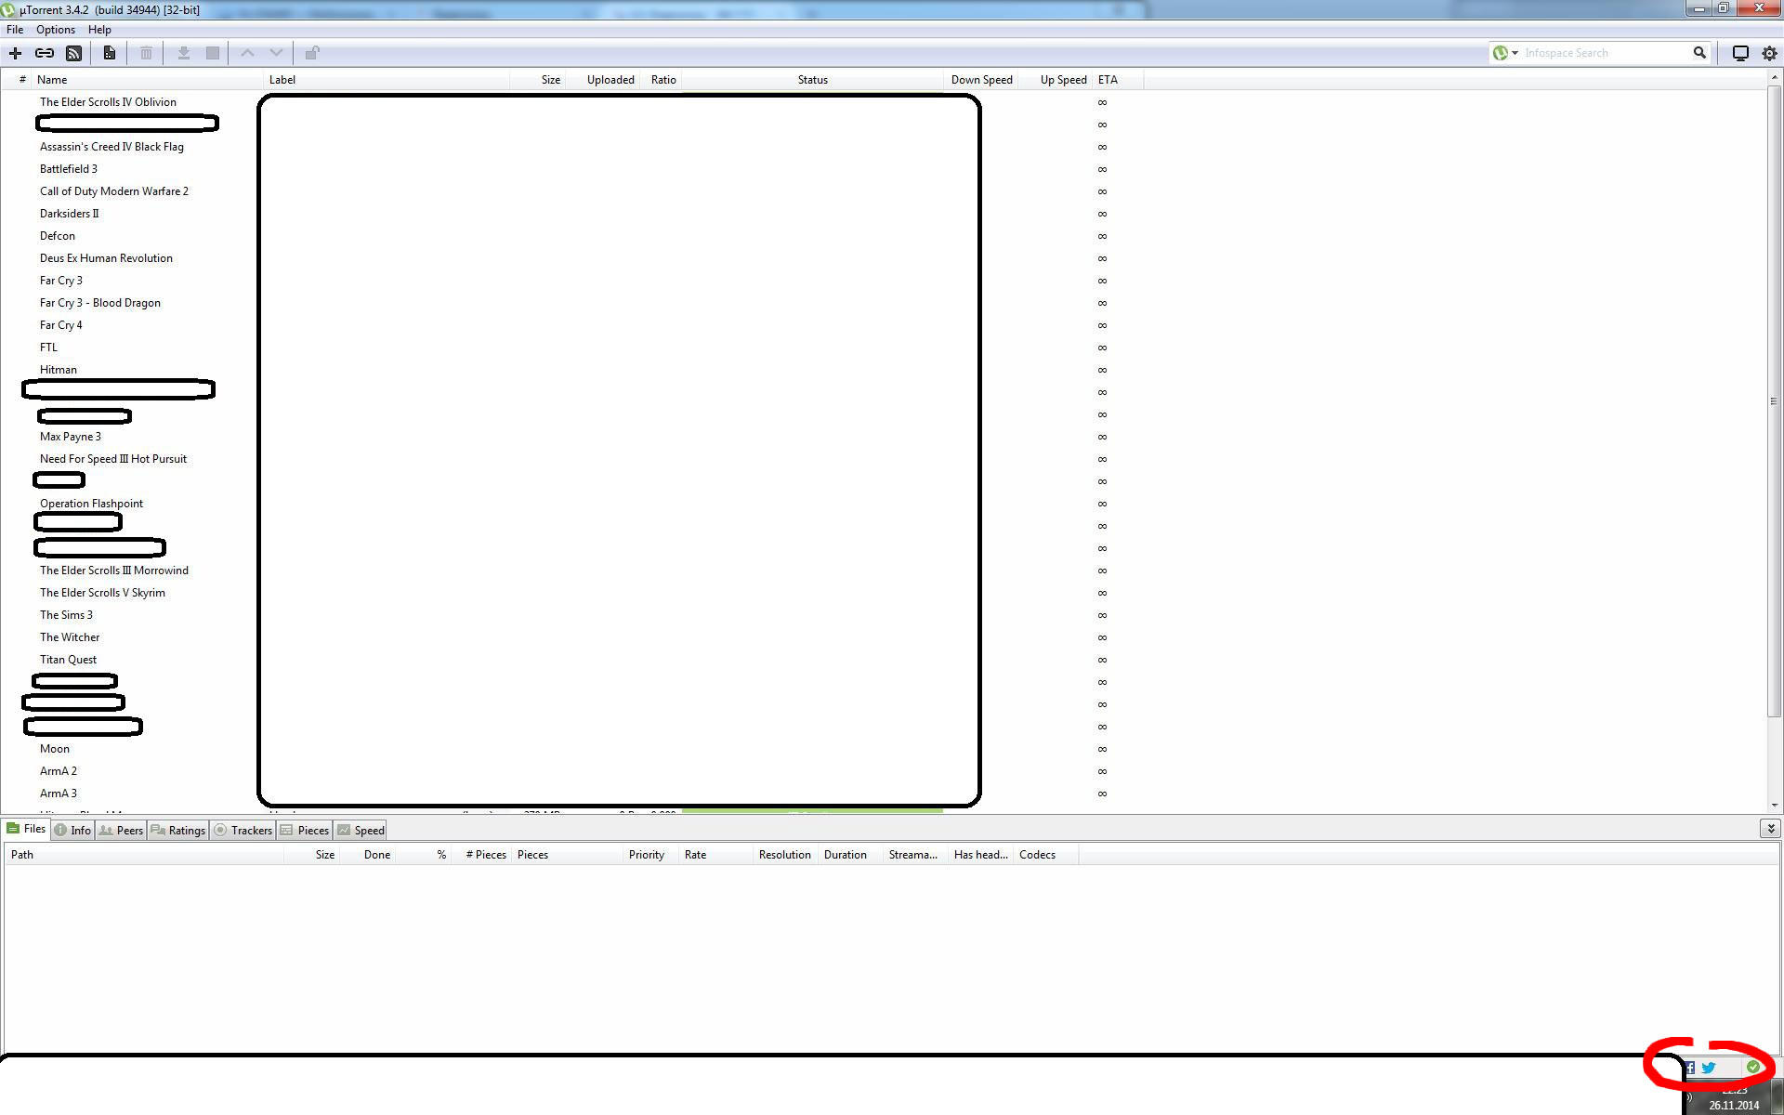Open the File menu
Viewport: 1784px width, 1115px height.
pyautogui.click(x=15, y=30)
